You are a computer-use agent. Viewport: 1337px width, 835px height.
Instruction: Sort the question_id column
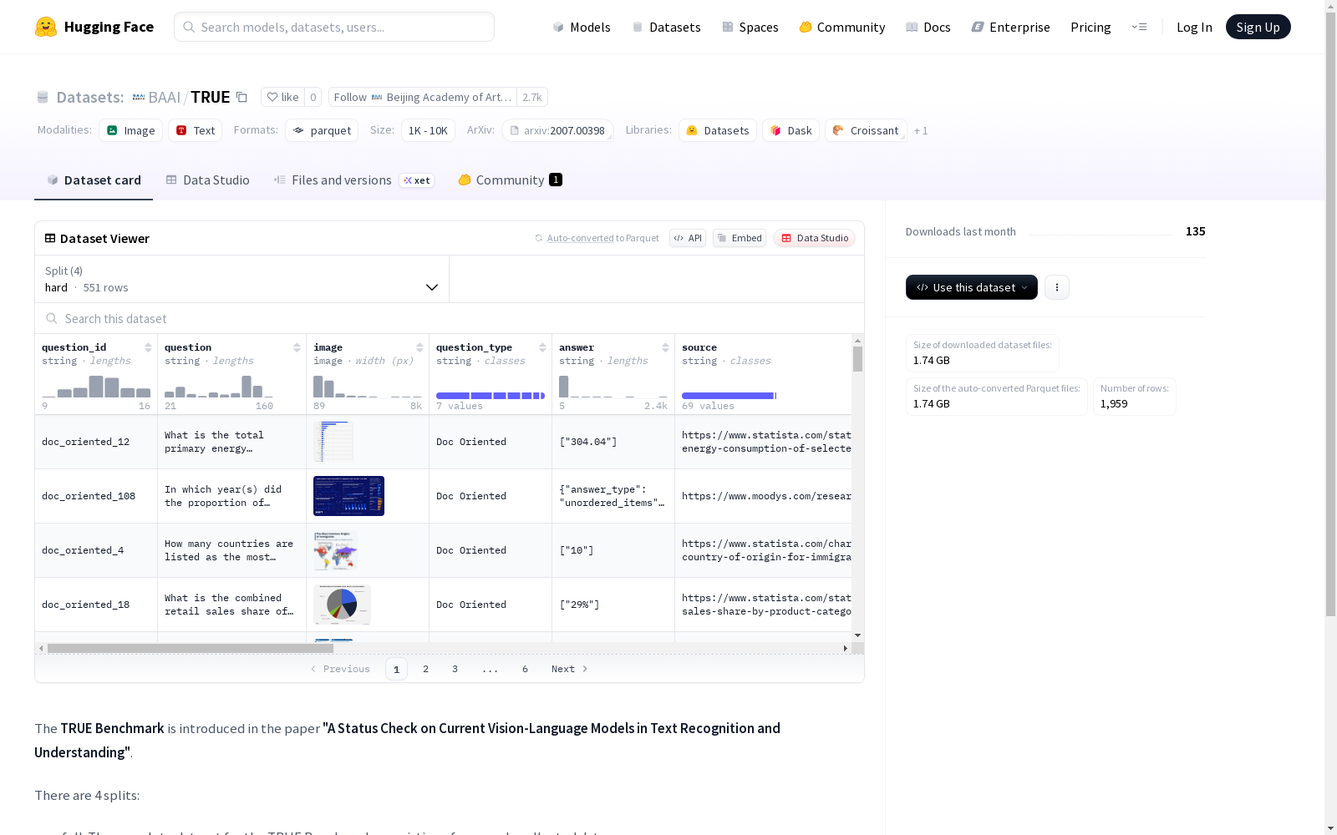(x=148, y=347)
